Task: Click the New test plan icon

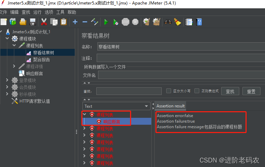Action: tap(3, 22)
